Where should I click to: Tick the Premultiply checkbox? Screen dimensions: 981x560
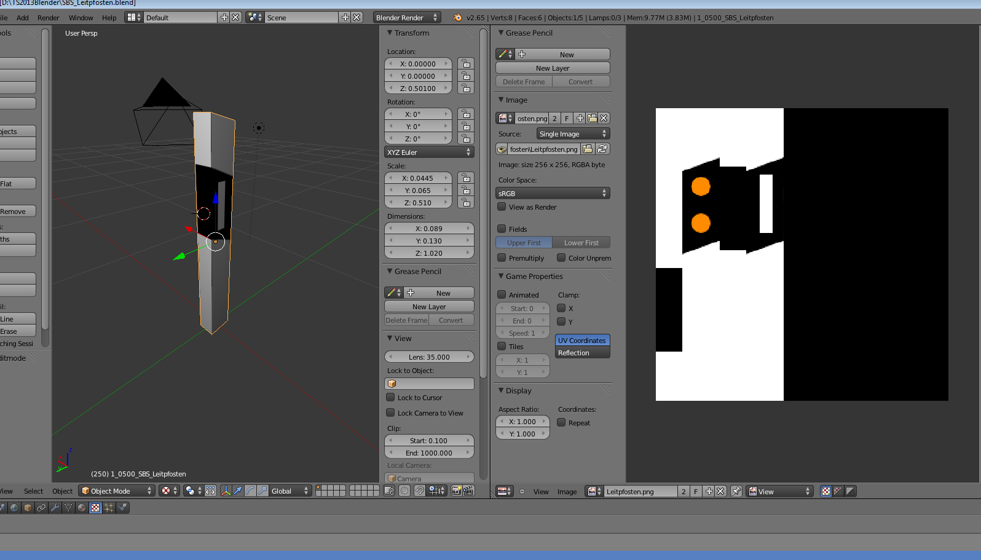tap(502, 258)
